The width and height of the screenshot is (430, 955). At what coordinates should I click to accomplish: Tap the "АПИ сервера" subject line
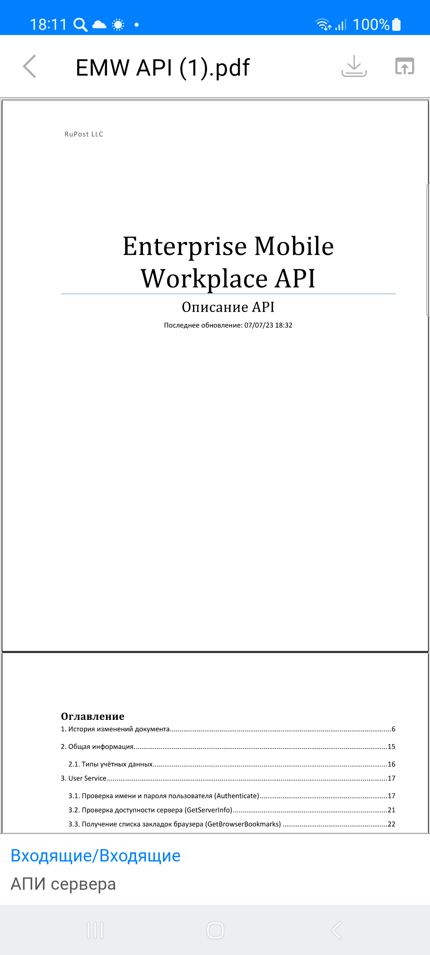point(63,884)
